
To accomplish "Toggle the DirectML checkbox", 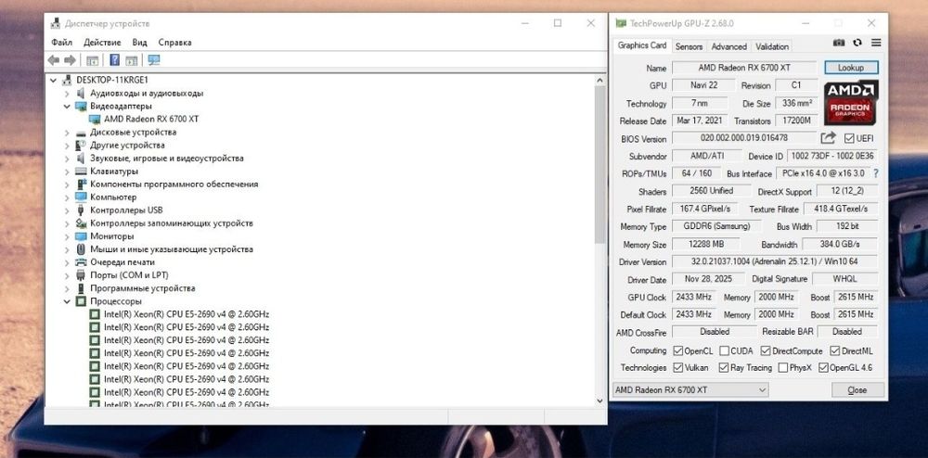I will pos(834,350).
